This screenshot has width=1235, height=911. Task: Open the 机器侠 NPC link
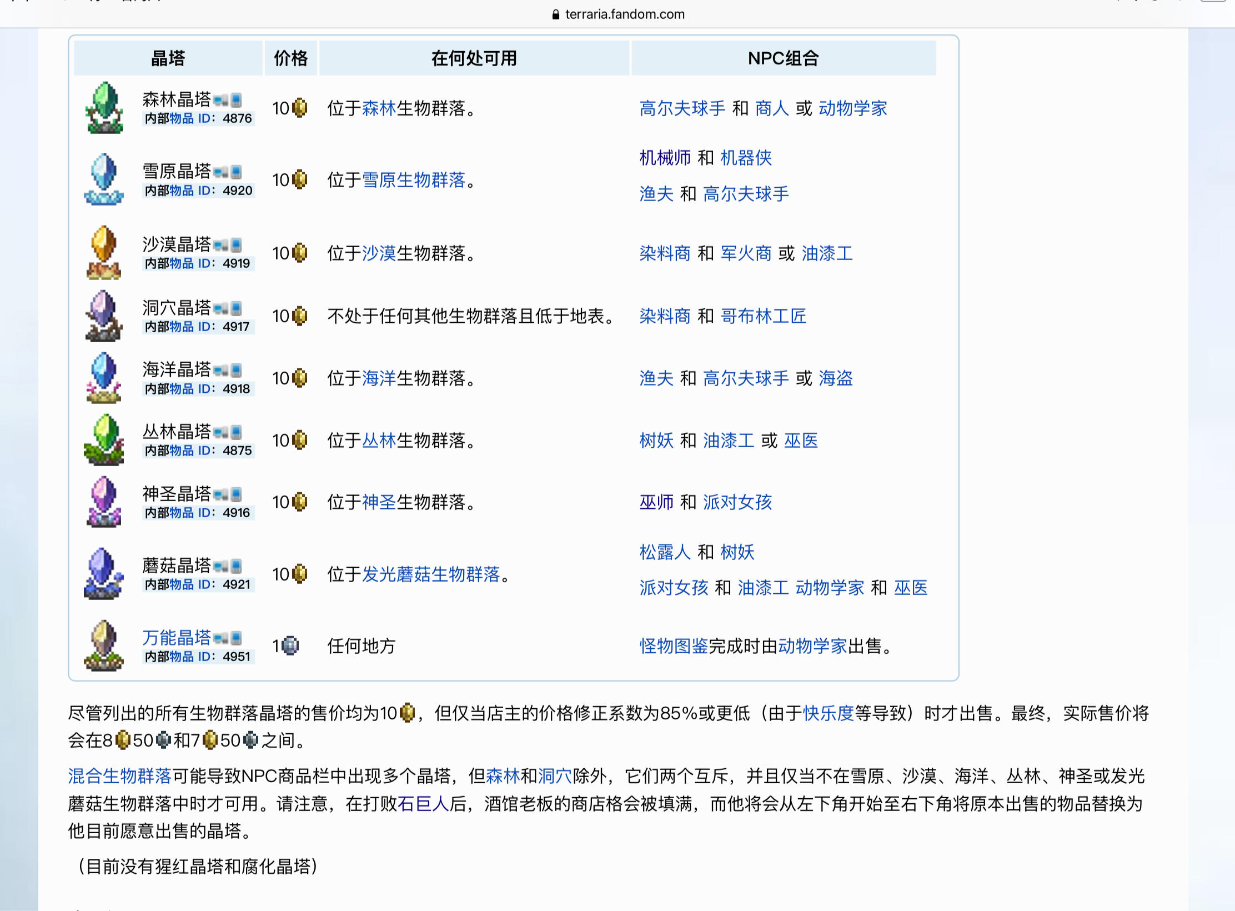[746, 158]
